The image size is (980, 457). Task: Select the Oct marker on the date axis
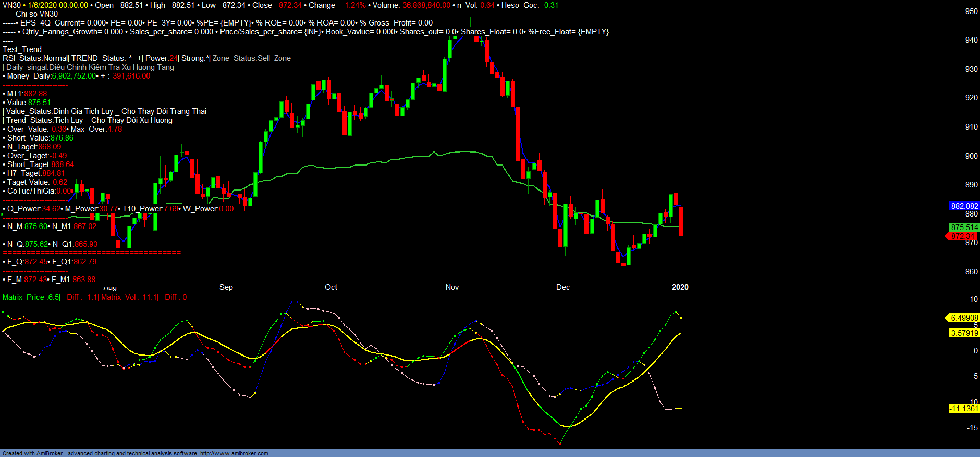[x=331, y=287]
